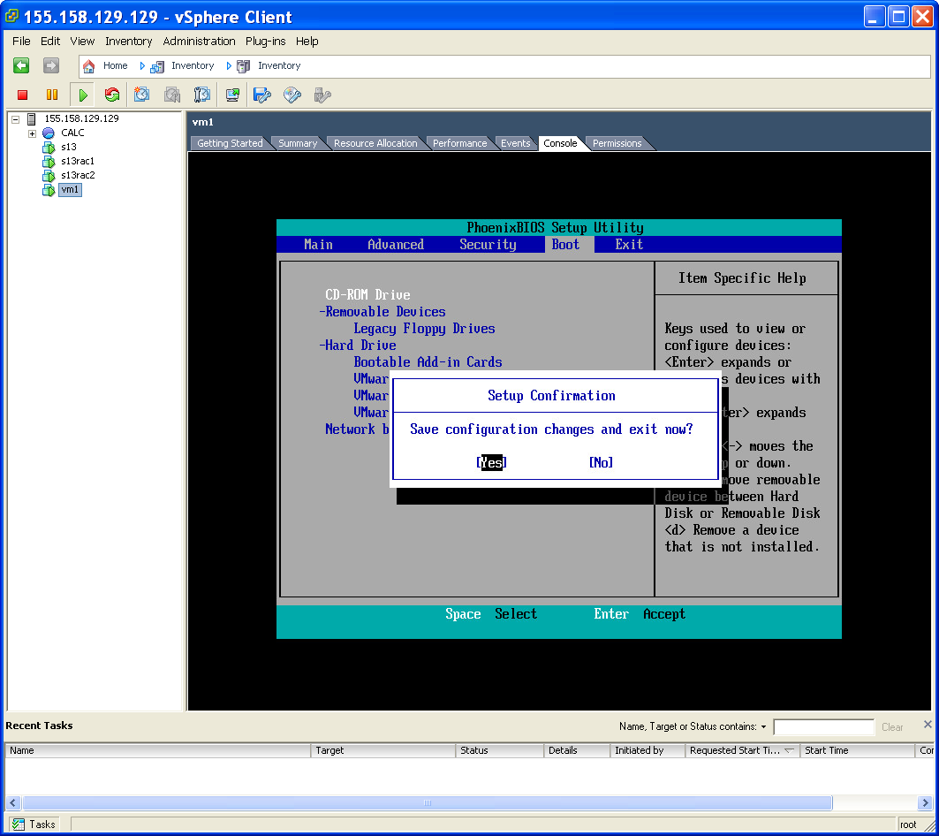Click second Inventory breadcrumb hosts icon
Image resolution: width=939 pixels, height=836 pixels.
coord(243,66)
